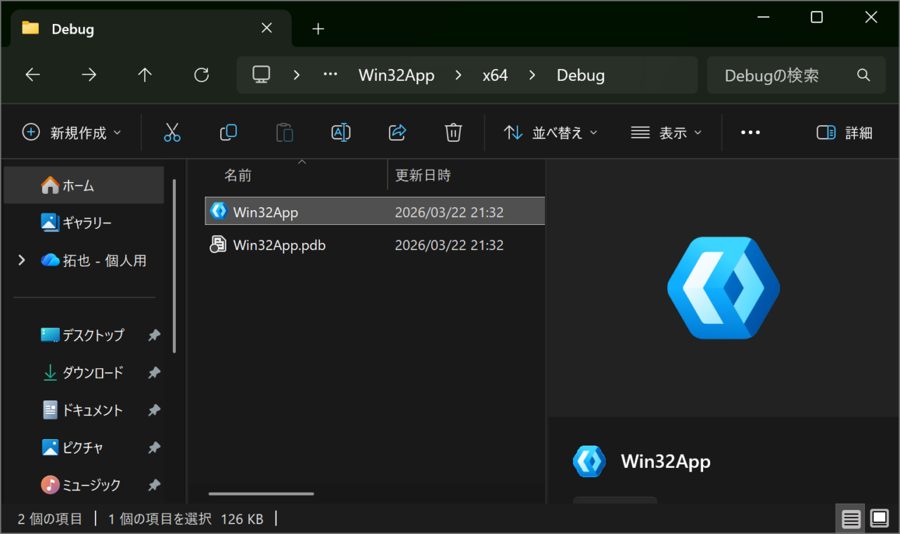
Task: Select ダウンロード in the navigation pane
Action: [x=93, y=372]
